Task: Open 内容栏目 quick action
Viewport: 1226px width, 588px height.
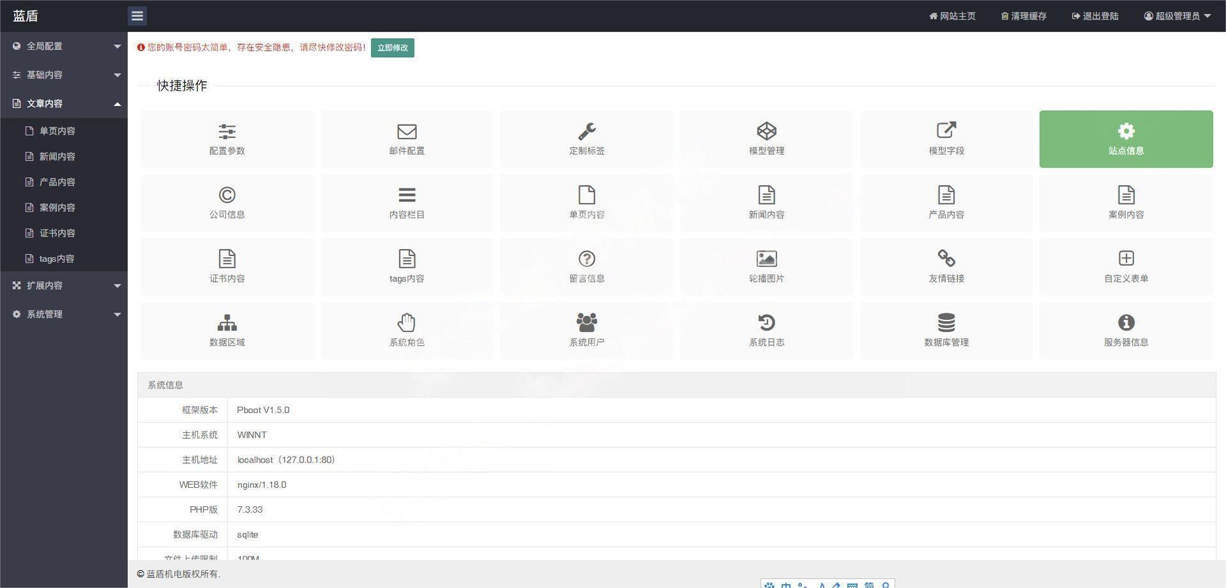Action: point(407,203)
